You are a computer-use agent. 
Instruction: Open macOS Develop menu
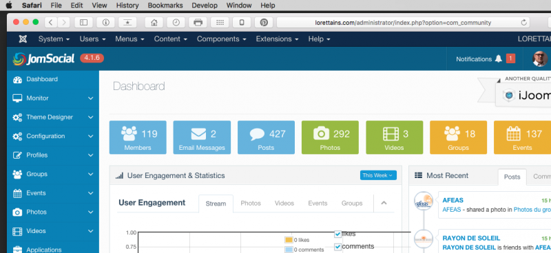(205, 5)
